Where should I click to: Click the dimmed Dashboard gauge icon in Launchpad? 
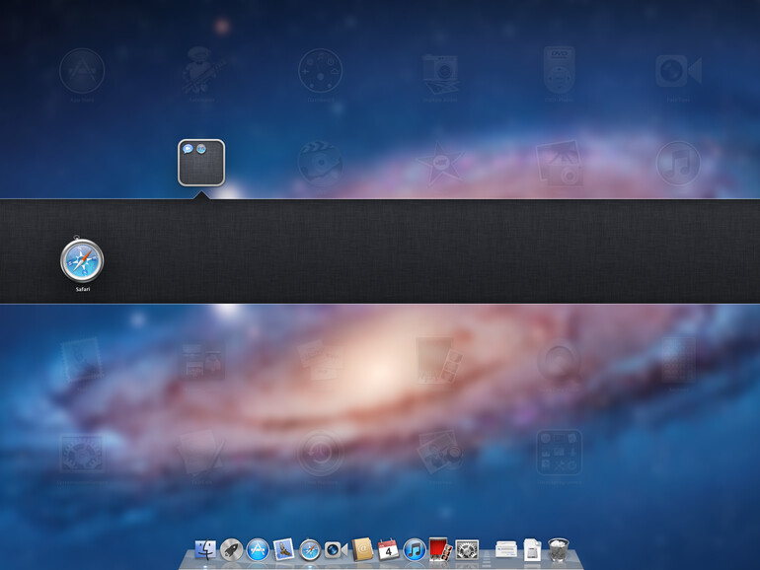pyautogui.click(x=321, y=71)
